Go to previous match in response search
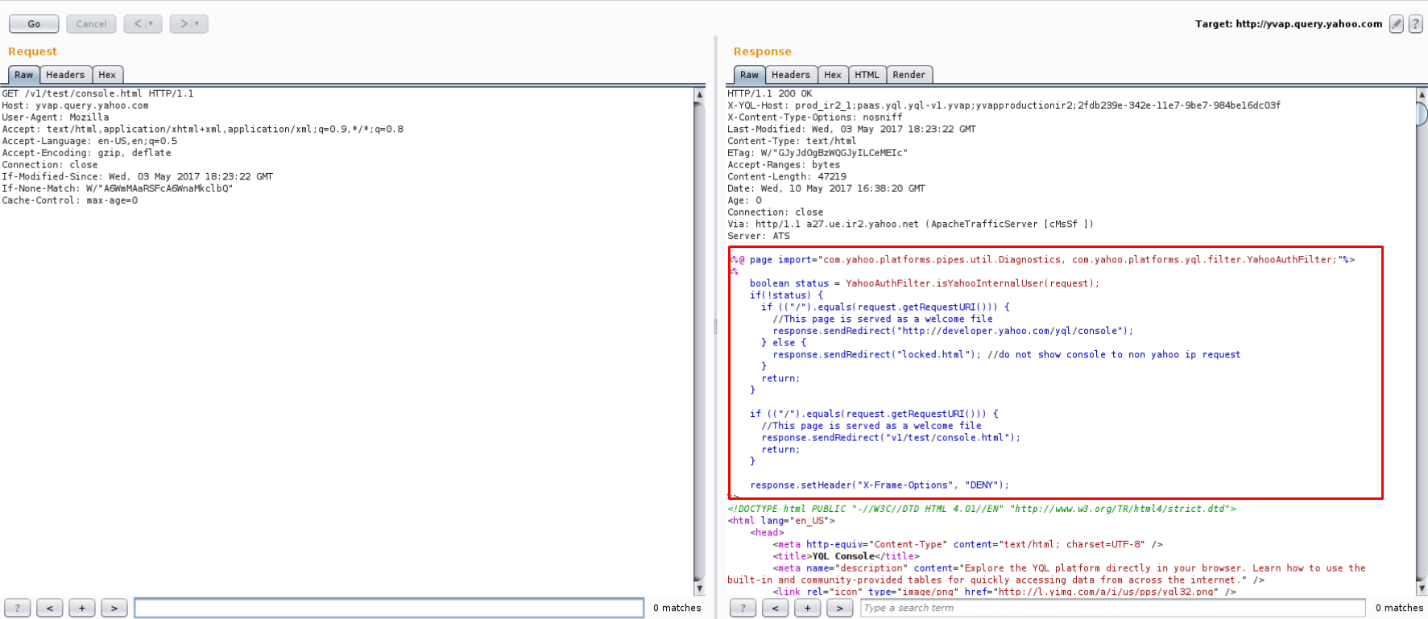Screen dimensions: 1428x619 pos(775,608)
